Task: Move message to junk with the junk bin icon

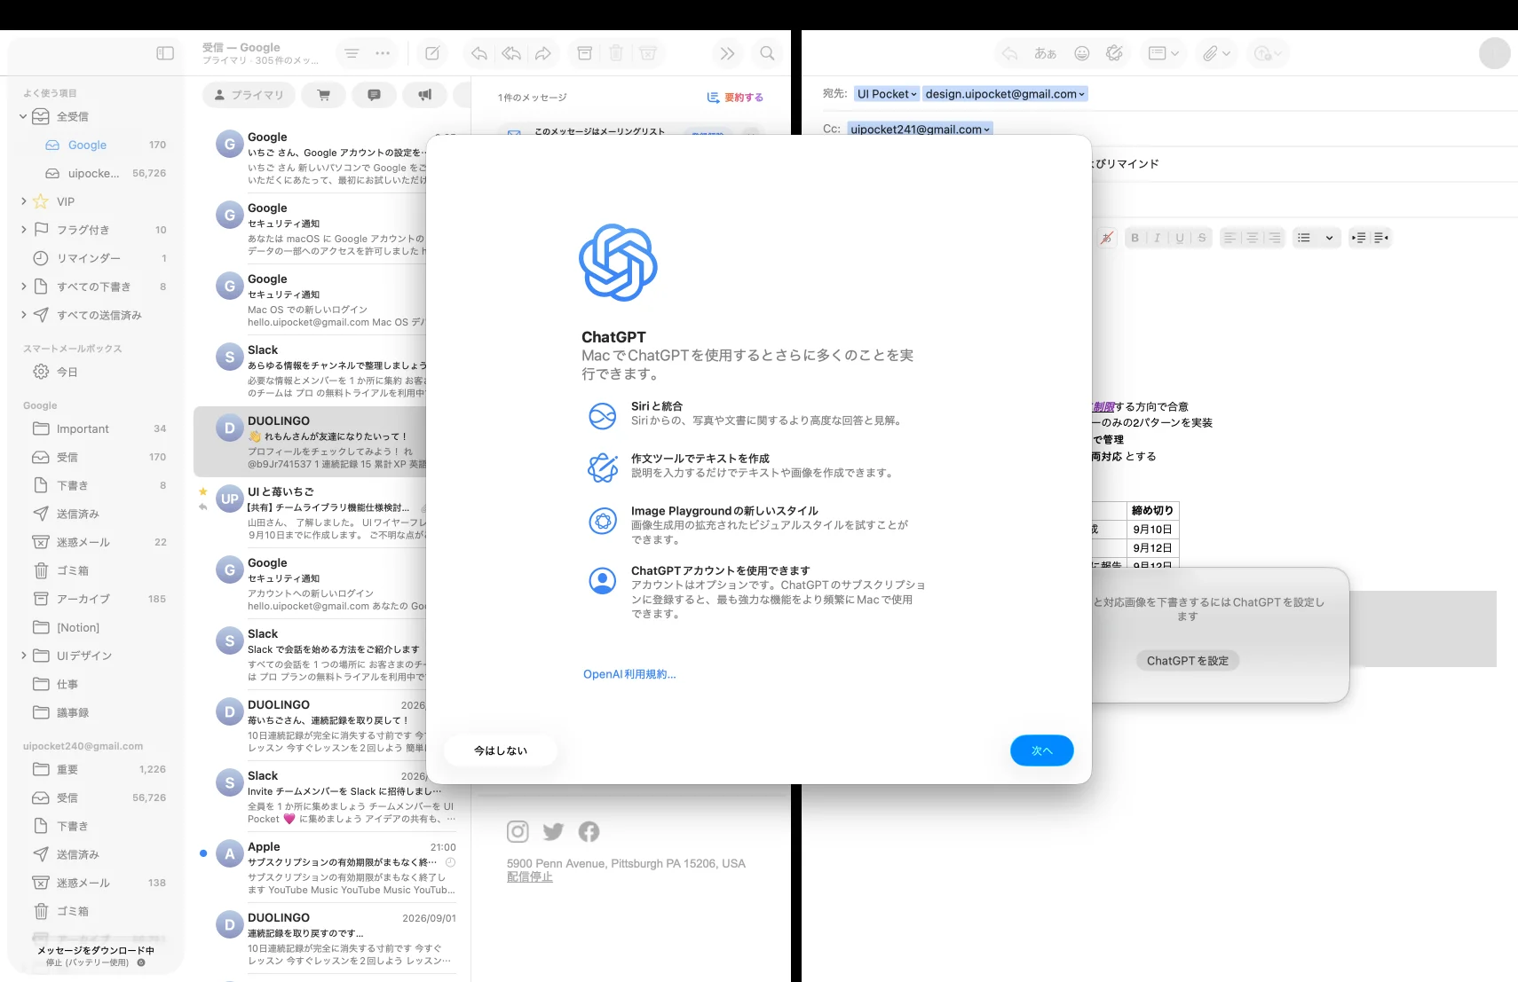Action: [x=648, y=53]
